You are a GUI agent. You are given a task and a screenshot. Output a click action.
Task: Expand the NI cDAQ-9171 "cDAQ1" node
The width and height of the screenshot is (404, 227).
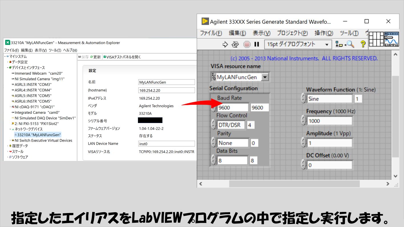[10, 107]
